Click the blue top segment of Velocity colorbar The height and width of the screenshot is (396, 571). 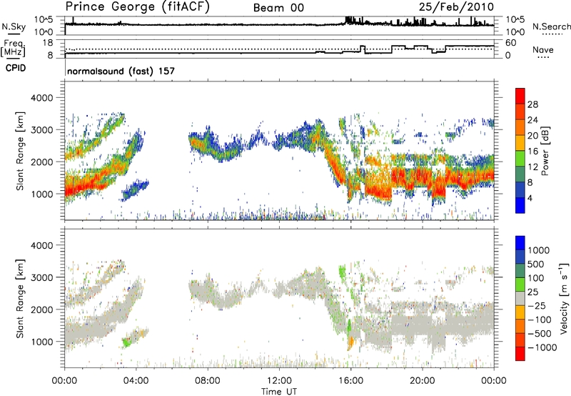pos(520,243)
